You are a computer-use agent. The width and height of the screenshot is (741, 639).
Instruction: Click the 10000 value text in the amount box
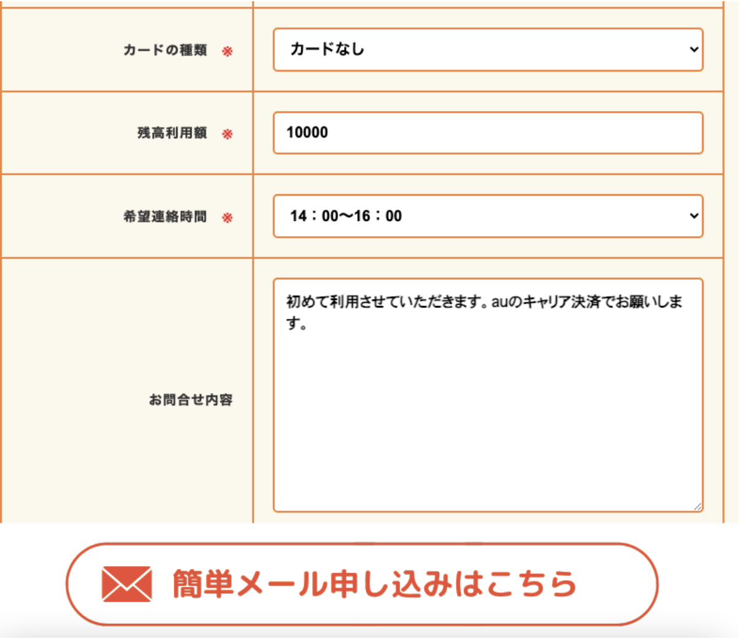coord(307,132)
